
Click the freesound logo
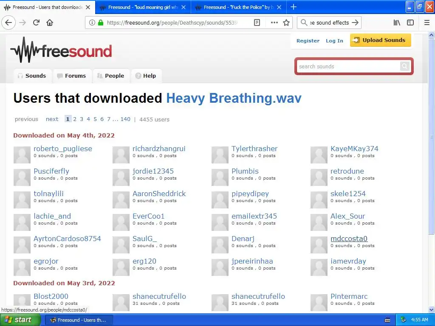click(61, 50)
